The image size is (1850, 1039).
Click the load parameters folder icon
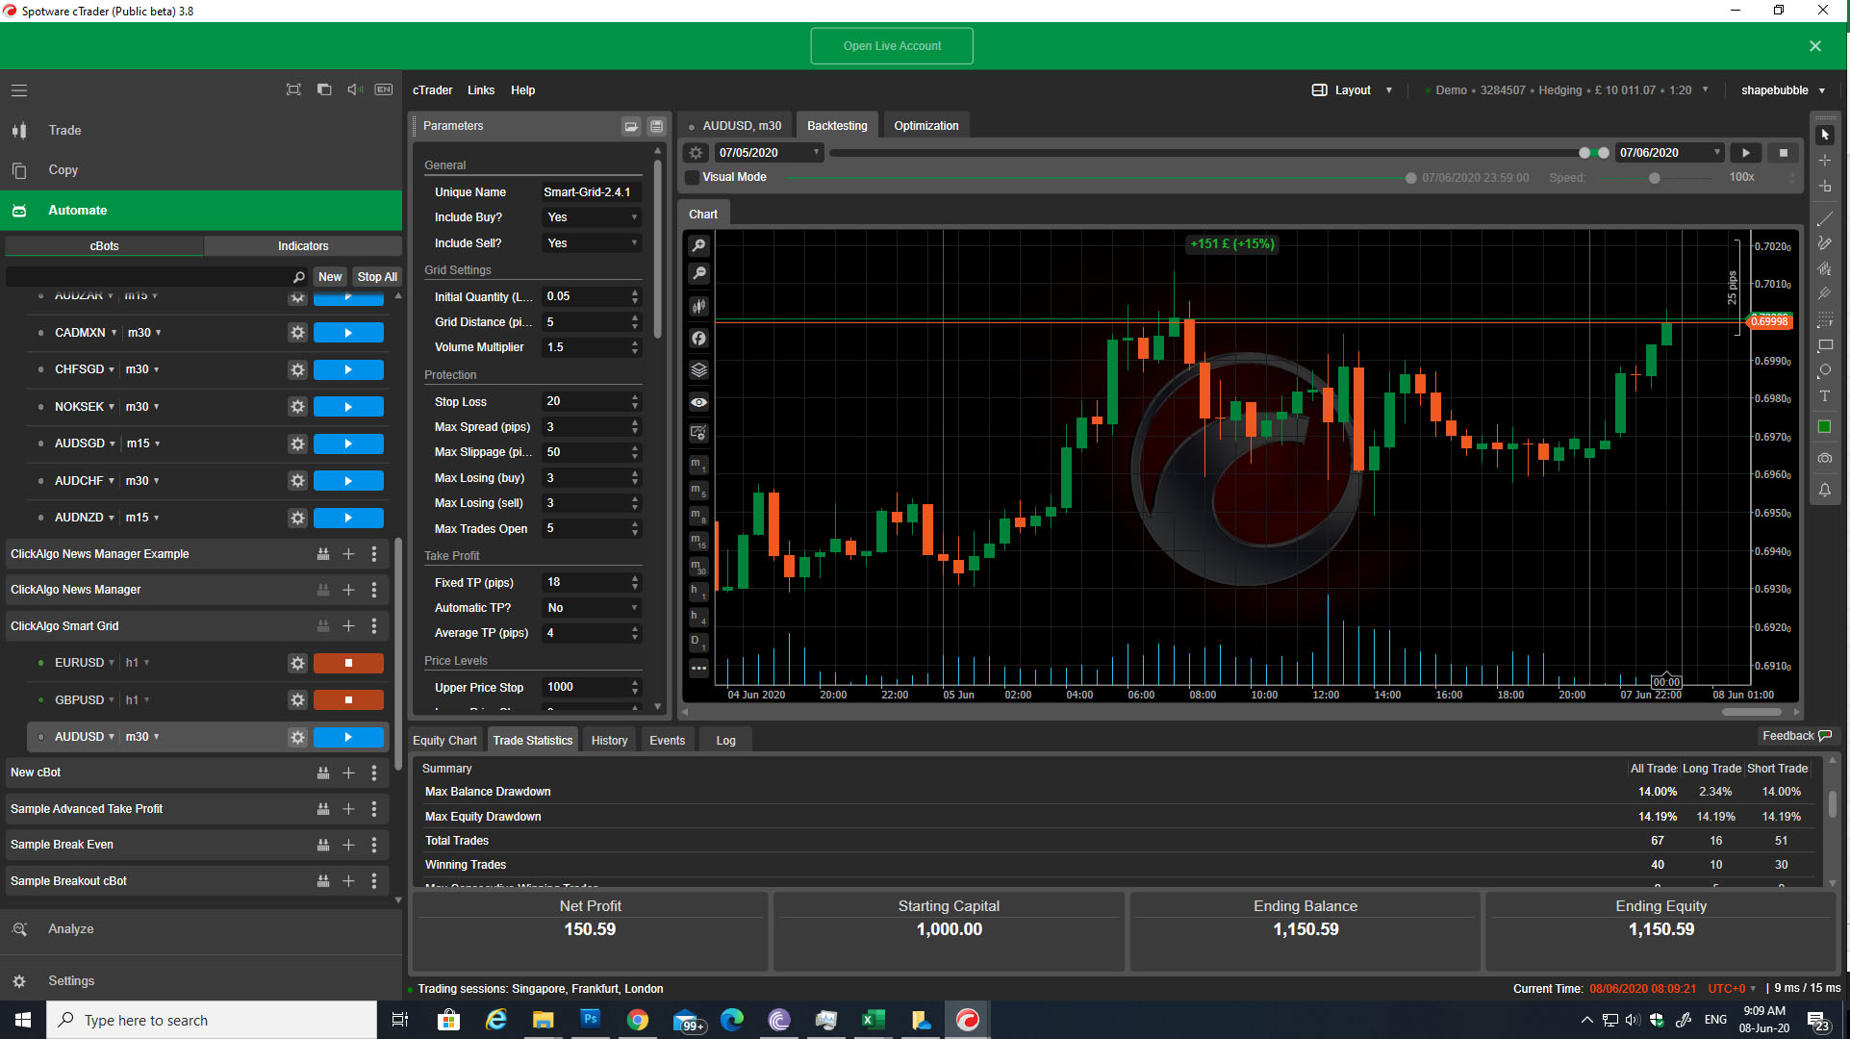tap(631, 126)
